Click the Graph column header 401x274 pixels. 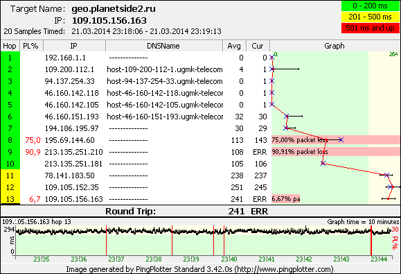335,46
